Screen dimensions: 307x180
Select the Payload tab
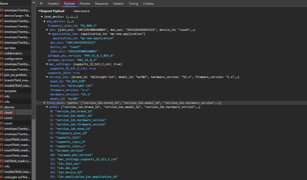69,4
